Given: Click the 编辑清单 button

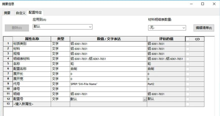Looking at the screenshot, I should pos(204,28).
